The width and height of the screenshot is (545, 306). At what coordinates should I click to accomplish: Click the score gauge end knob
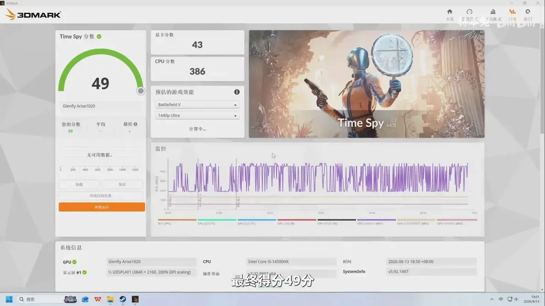point(140,91)
